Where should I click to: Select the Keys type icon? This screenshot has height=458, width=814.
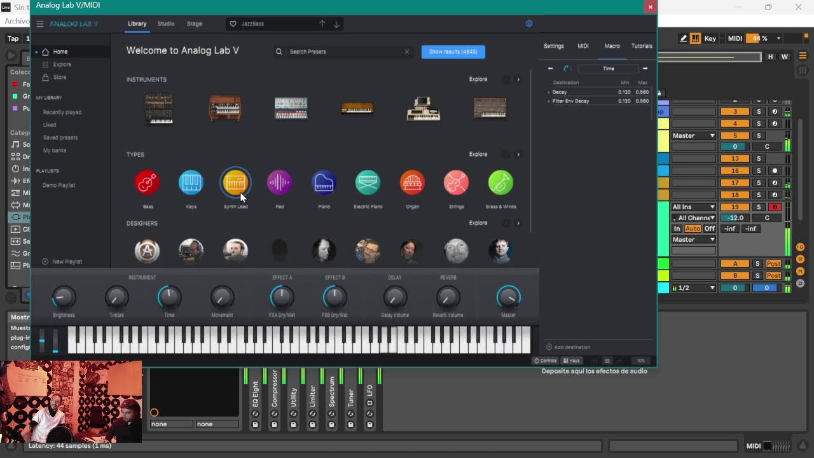click(191, 183)
